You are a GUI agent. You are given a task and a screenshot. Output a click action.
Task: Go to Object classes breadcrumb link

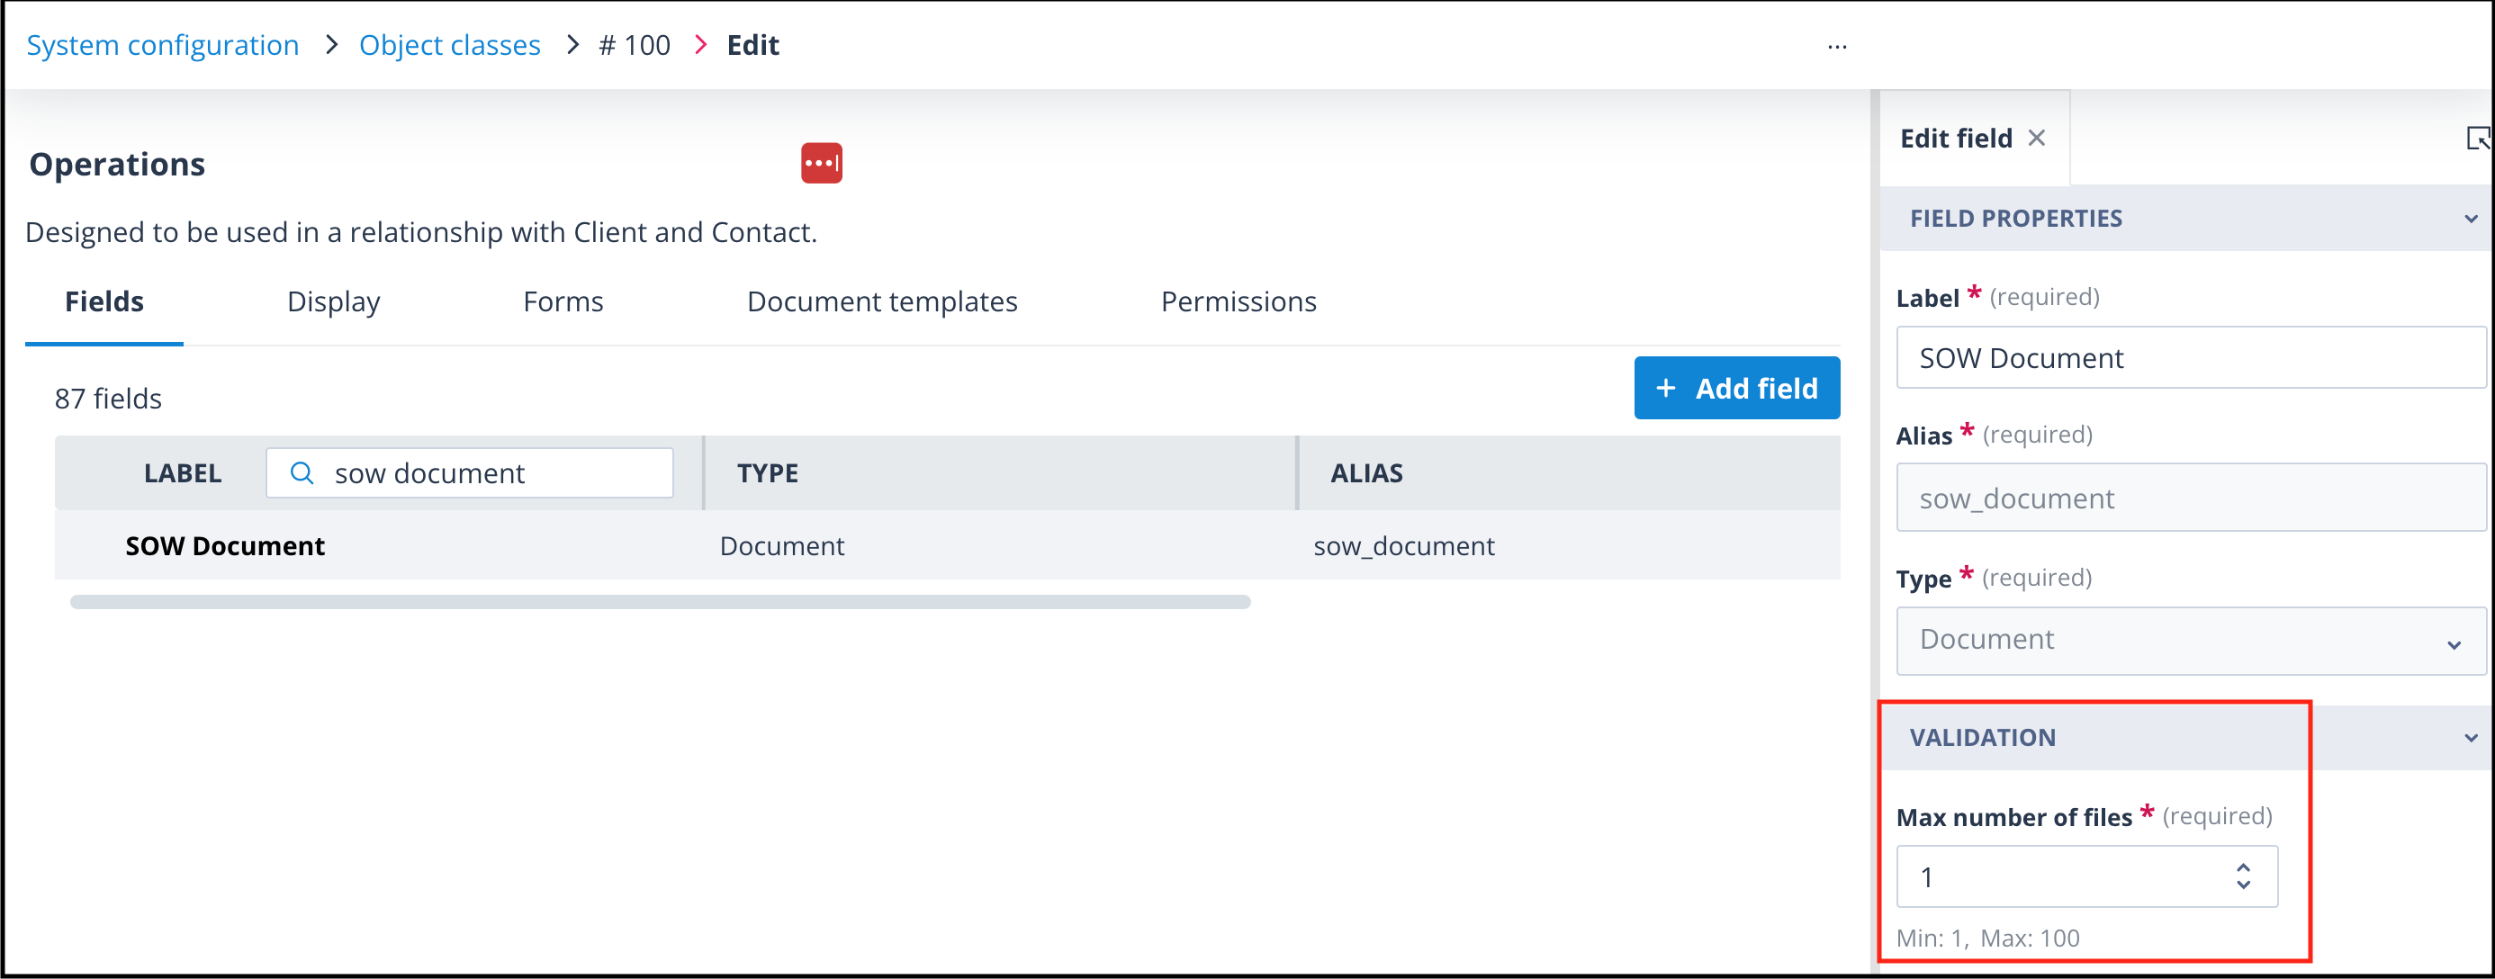point(449,46)
